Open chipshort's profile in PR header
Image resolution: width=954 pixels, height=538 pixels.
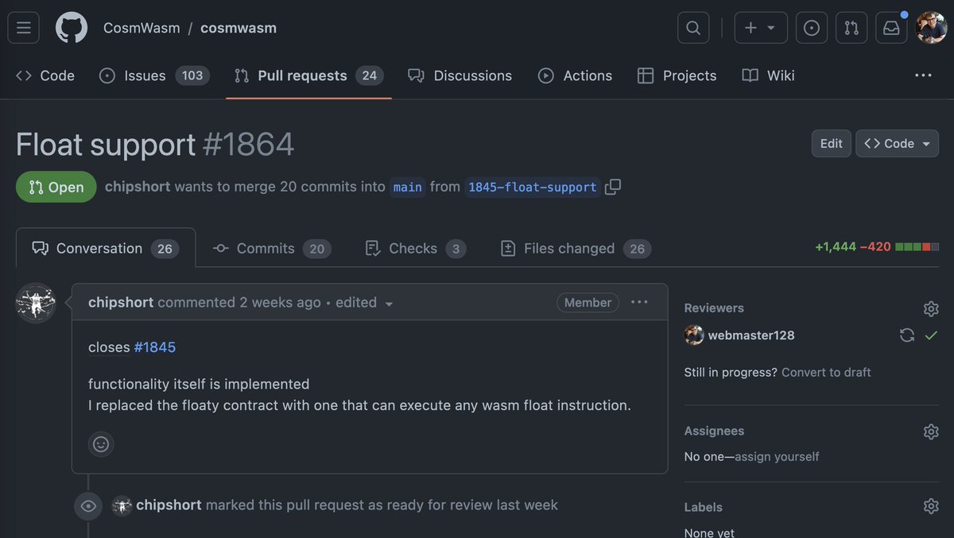pyautogui.click(x=138, y=187)
